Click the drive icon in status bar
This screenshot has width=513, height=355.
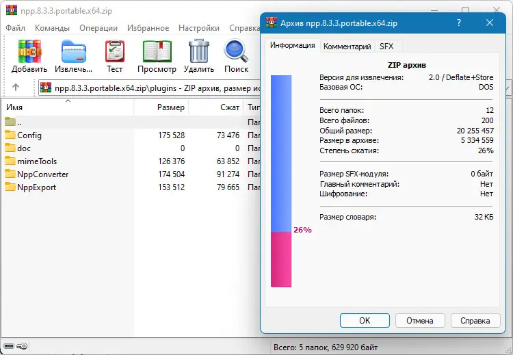click(9, 346)
